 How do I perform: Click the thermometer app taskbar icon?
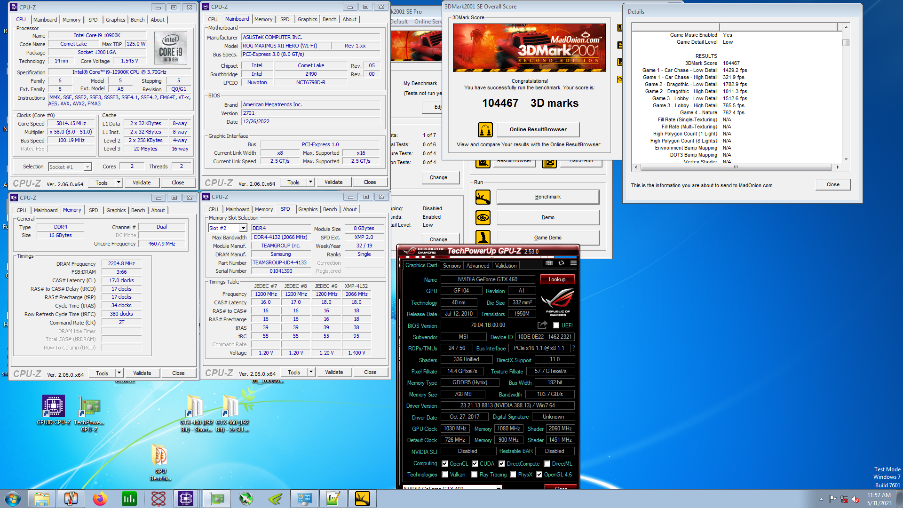tap(71, 499)
